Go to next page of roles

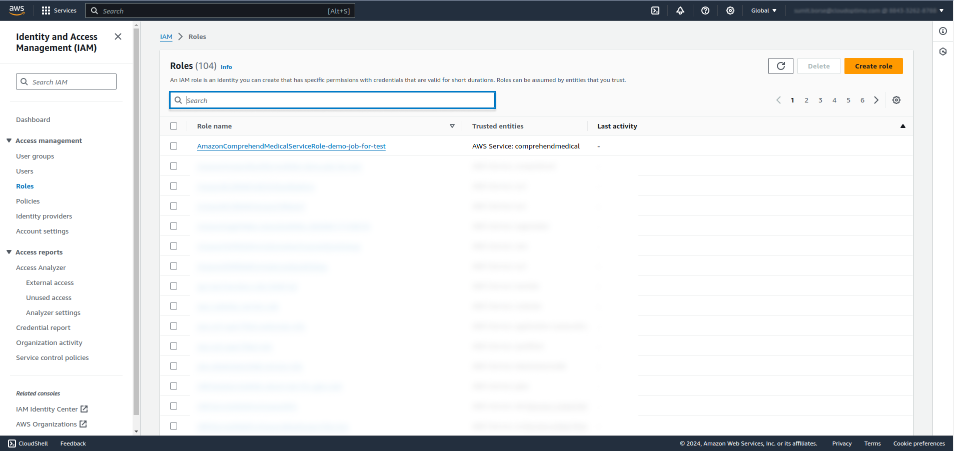click(x=876, y=100)
